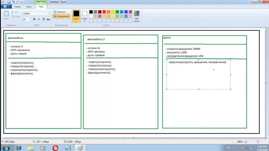Pick the orange color swatch
Image resolution: width=269 pixels, height=151 pixels.
[108, 12]
